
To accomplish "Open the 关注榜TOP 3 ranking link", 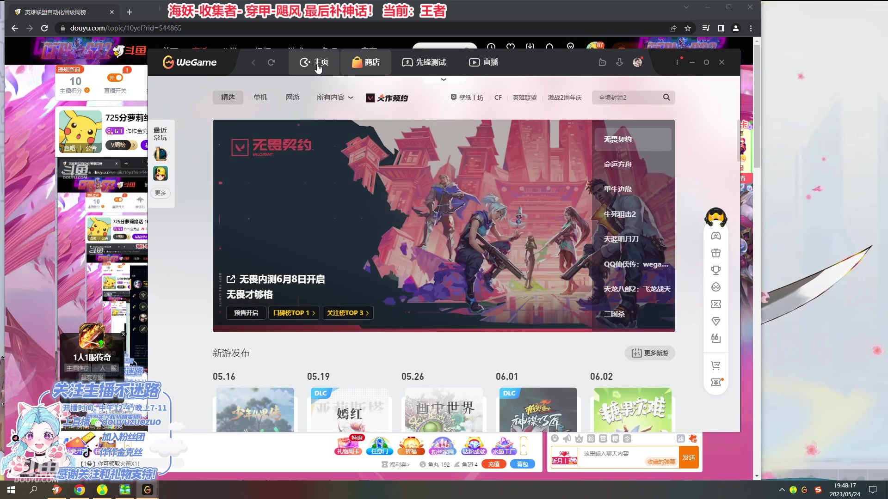I will 348,313.
